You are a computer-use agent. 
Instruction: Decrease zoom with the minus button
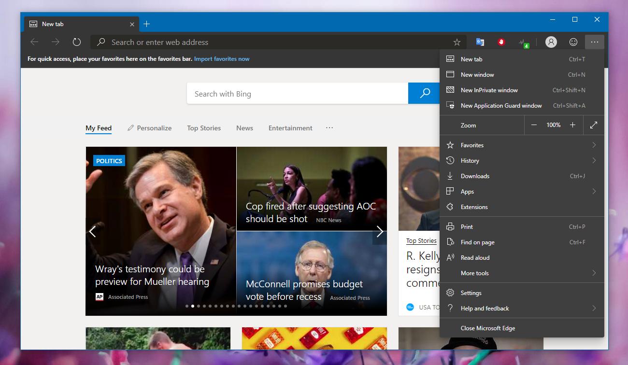(534, 125)
